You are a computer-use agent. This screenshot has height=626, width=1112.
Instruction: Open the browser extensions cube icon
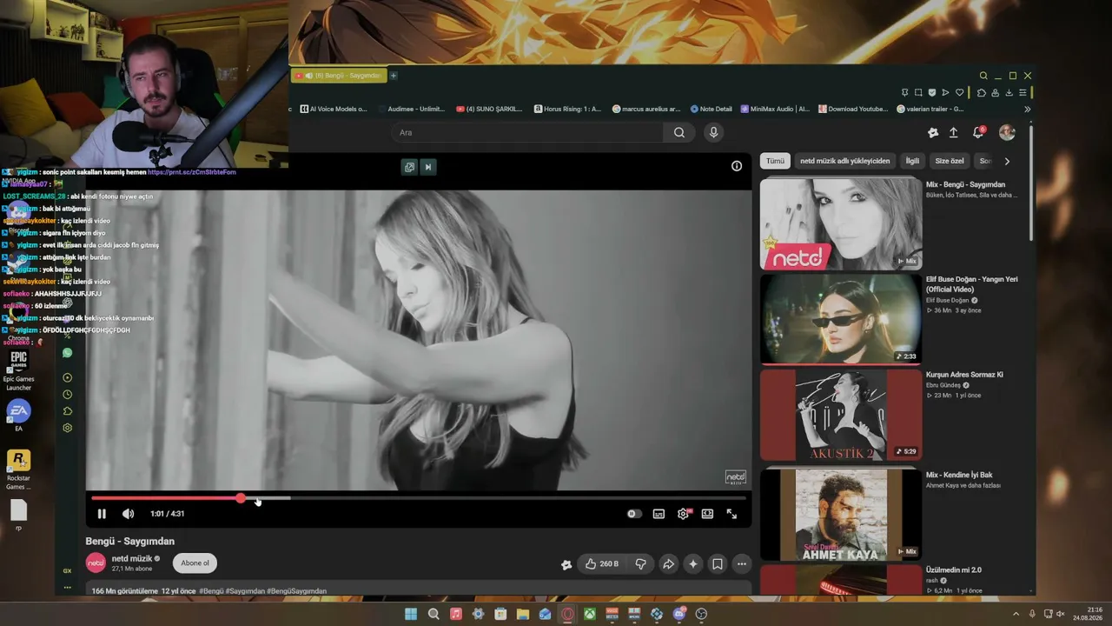click(x=982, y=92)
